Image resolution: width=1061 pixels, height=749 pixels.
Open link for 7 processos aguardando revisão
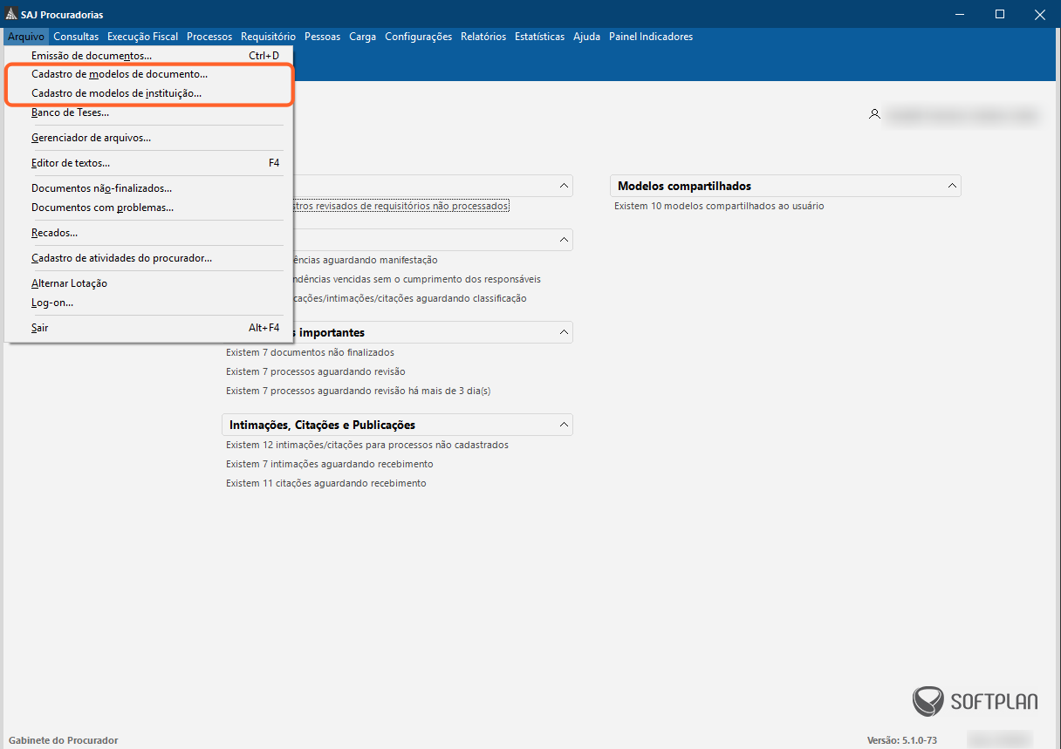(x=315, y=371)
